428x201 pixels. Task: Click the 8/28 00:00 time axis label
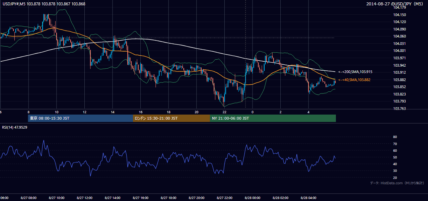pos(253,198)
